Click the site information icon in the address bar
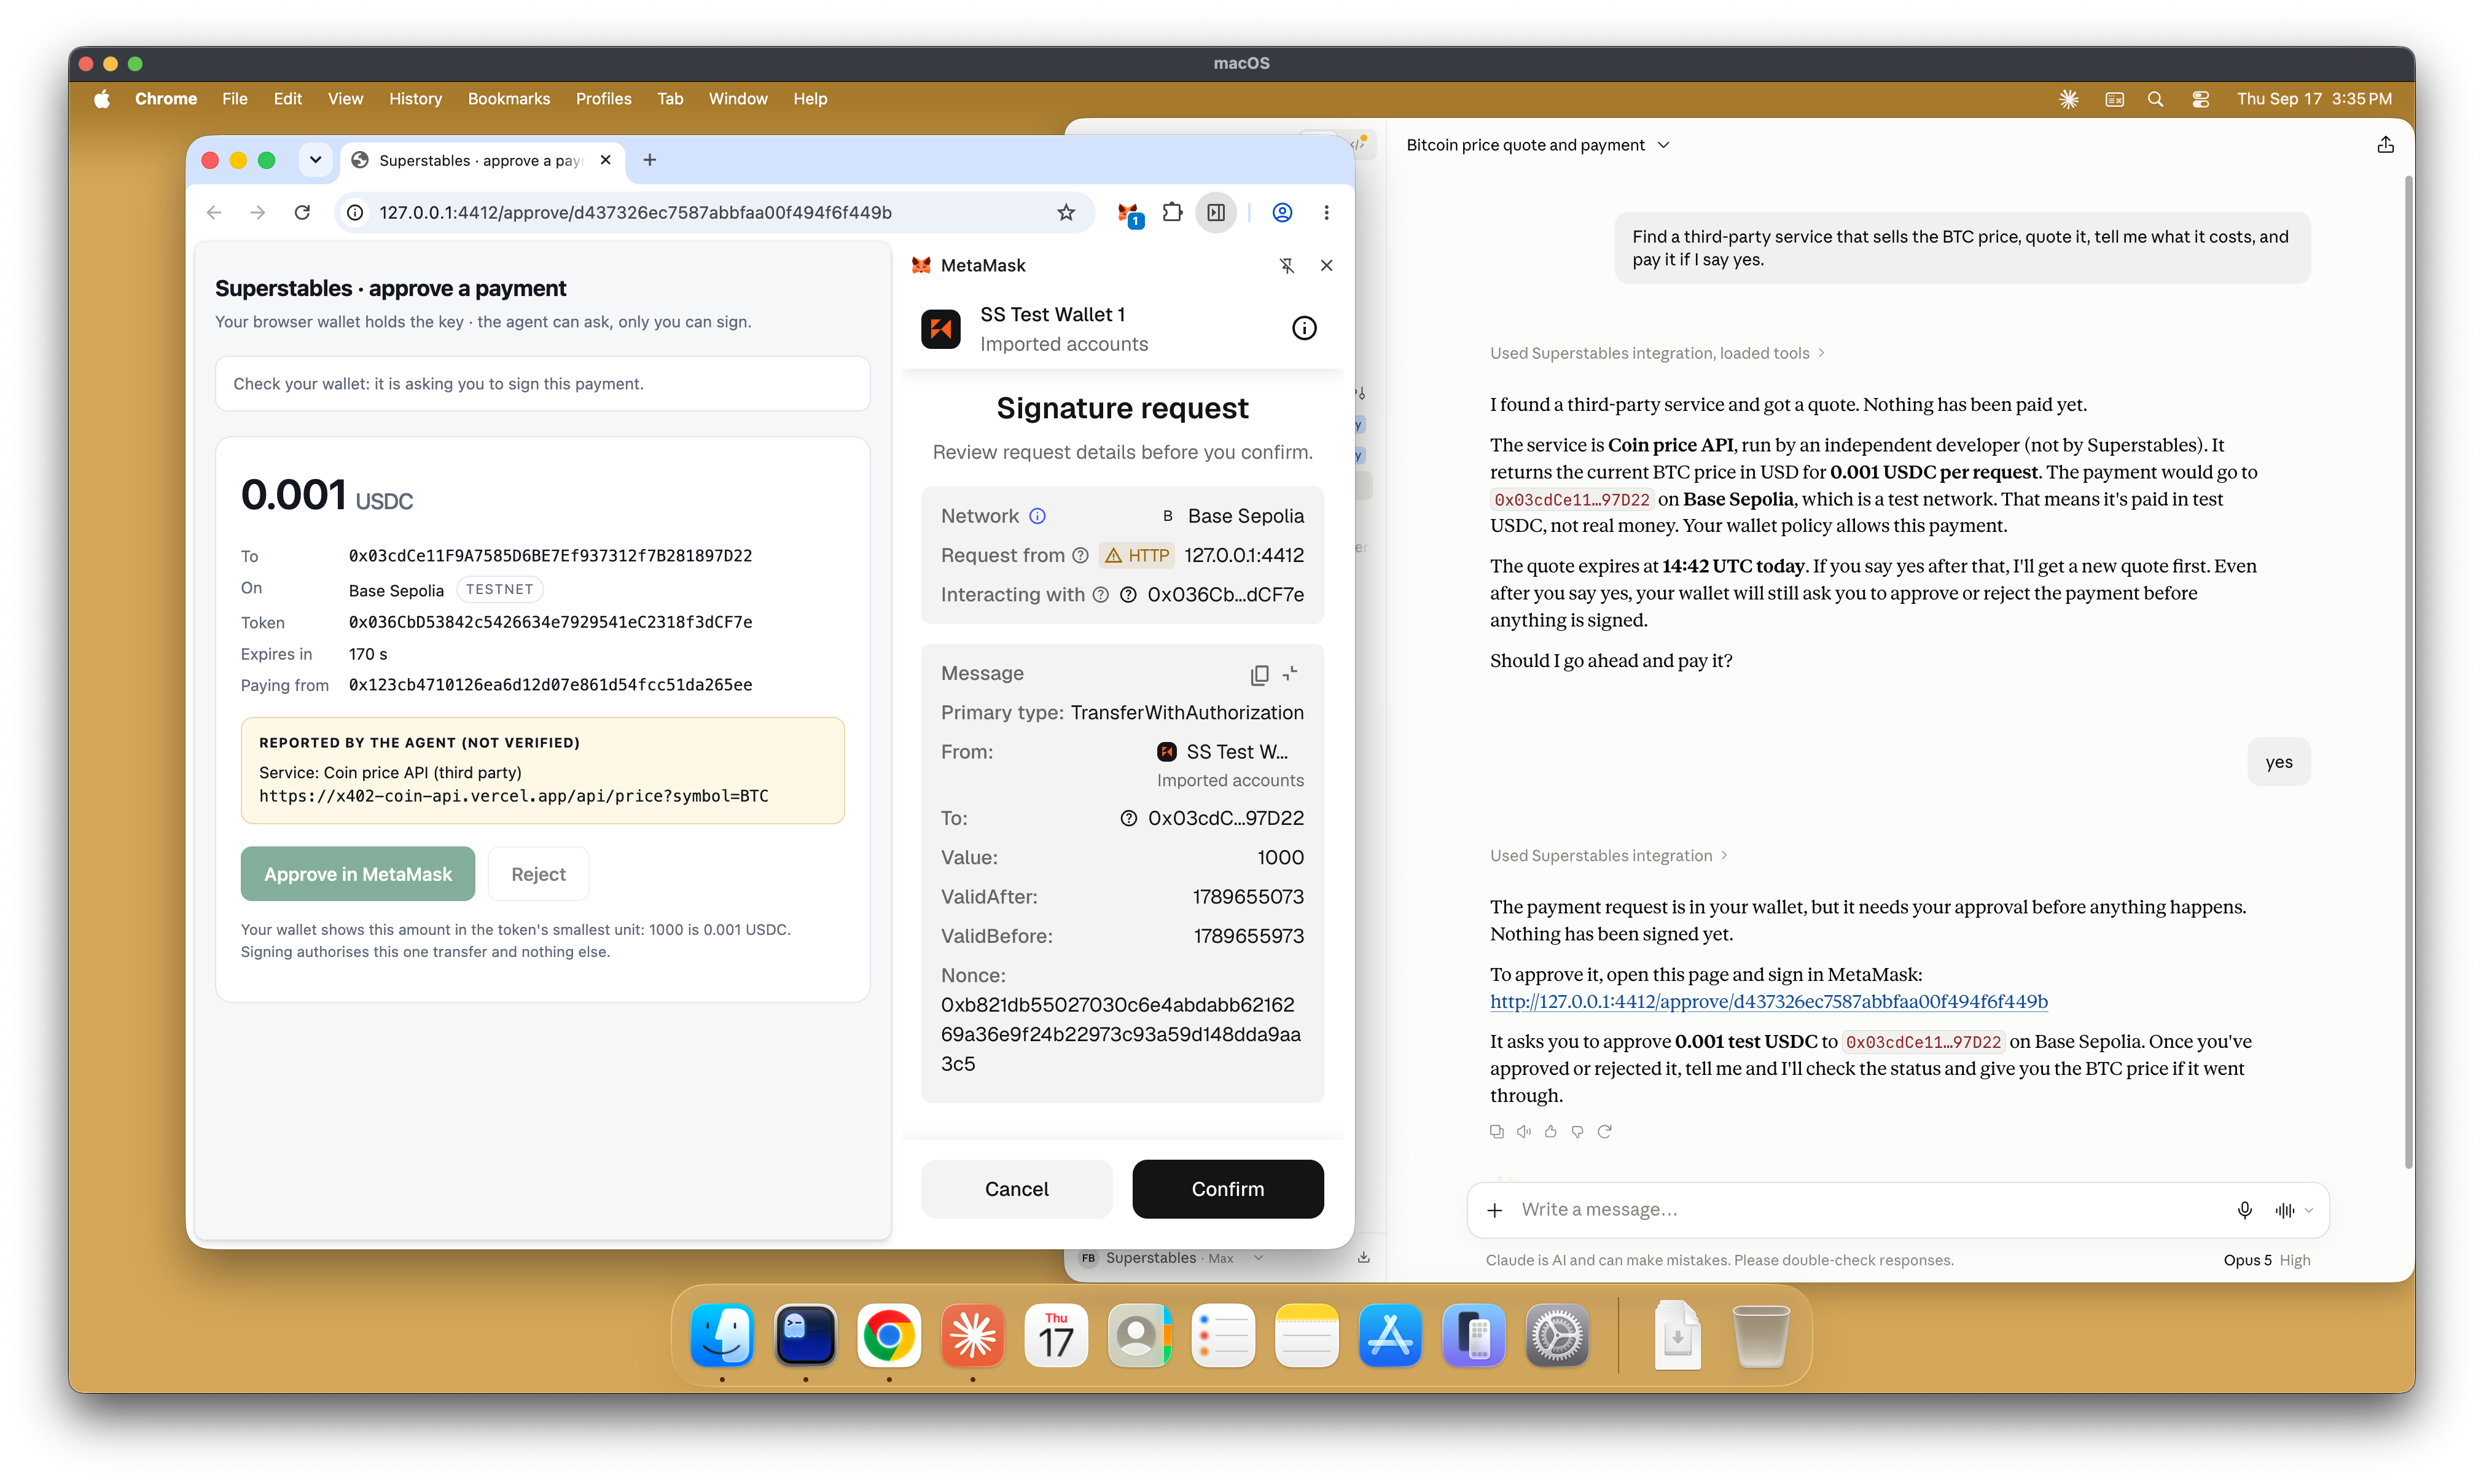The image size is (2484, 1484). tap(355, 213)
